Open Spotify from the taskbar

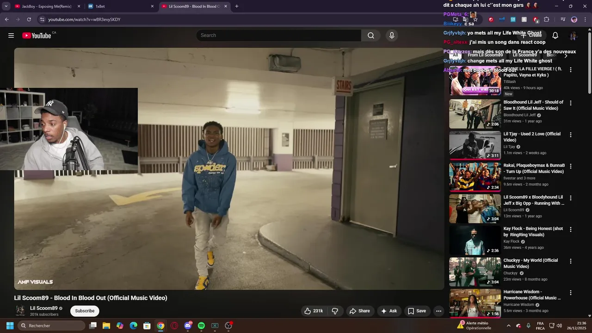click(x=201, y=326)
